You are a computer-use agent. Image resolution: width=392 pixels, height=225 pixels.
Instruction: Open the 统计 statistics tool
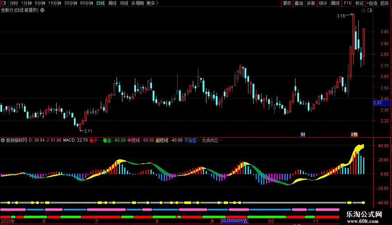coord(323,3)
